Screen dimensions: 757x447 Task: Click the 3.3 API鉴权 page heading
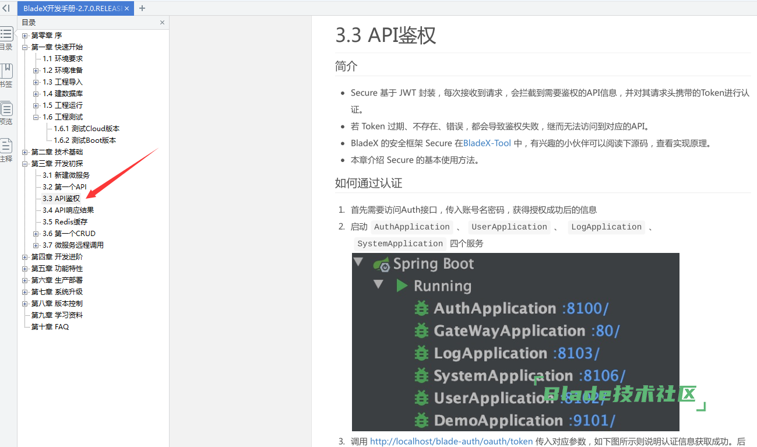(385, 35)
